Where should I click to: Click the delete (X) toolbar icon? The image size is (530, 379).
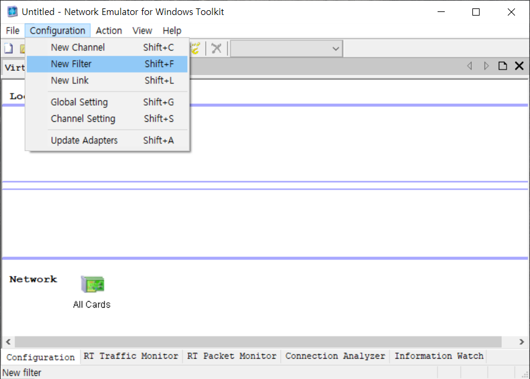tap(216, 49)
